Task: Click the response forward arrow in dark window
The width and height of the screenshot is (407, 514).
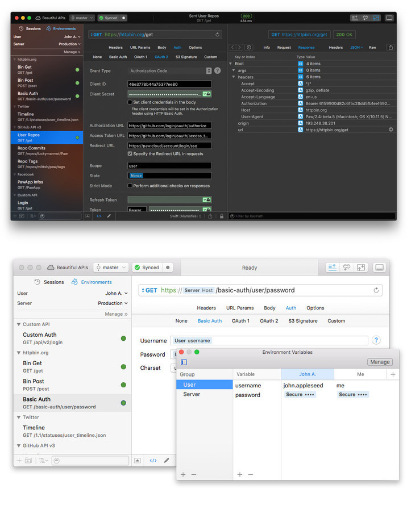Action: tap(239, 47)
